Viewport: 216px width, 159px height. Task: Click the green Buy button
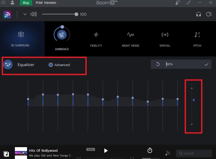click(x=26, y=3)
